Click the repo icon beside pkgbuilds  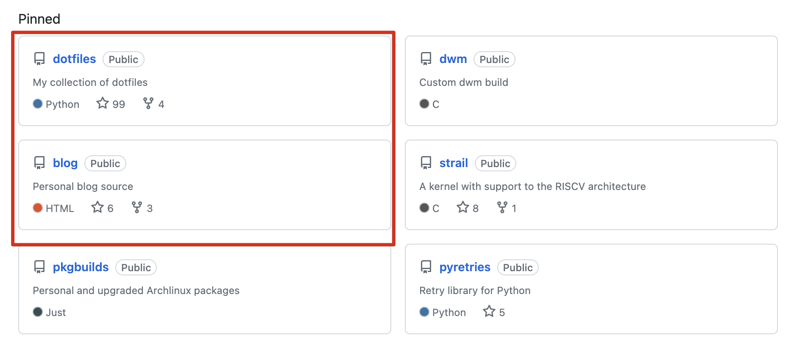39,267
